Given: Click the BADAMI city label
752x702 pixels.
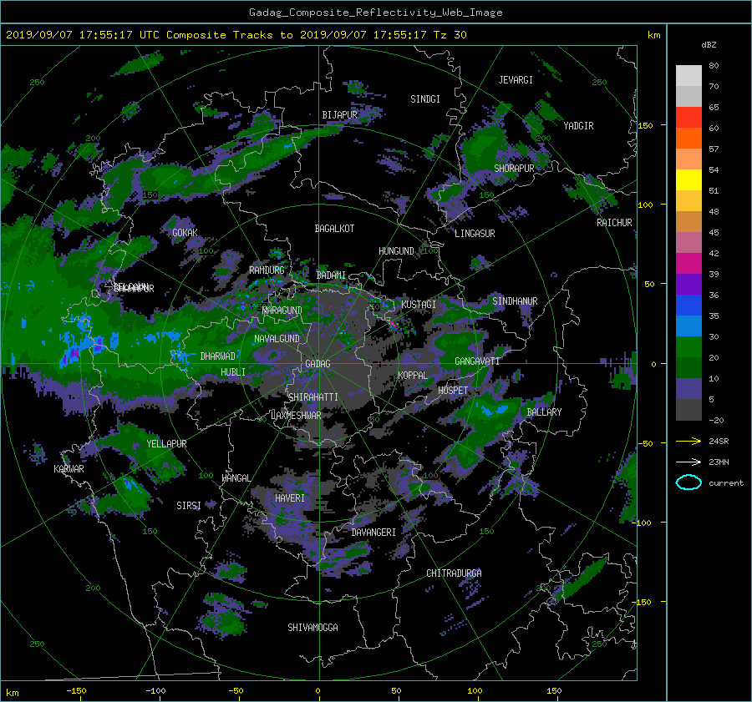Looking at the screenshot, I should [x=331, y=275].
